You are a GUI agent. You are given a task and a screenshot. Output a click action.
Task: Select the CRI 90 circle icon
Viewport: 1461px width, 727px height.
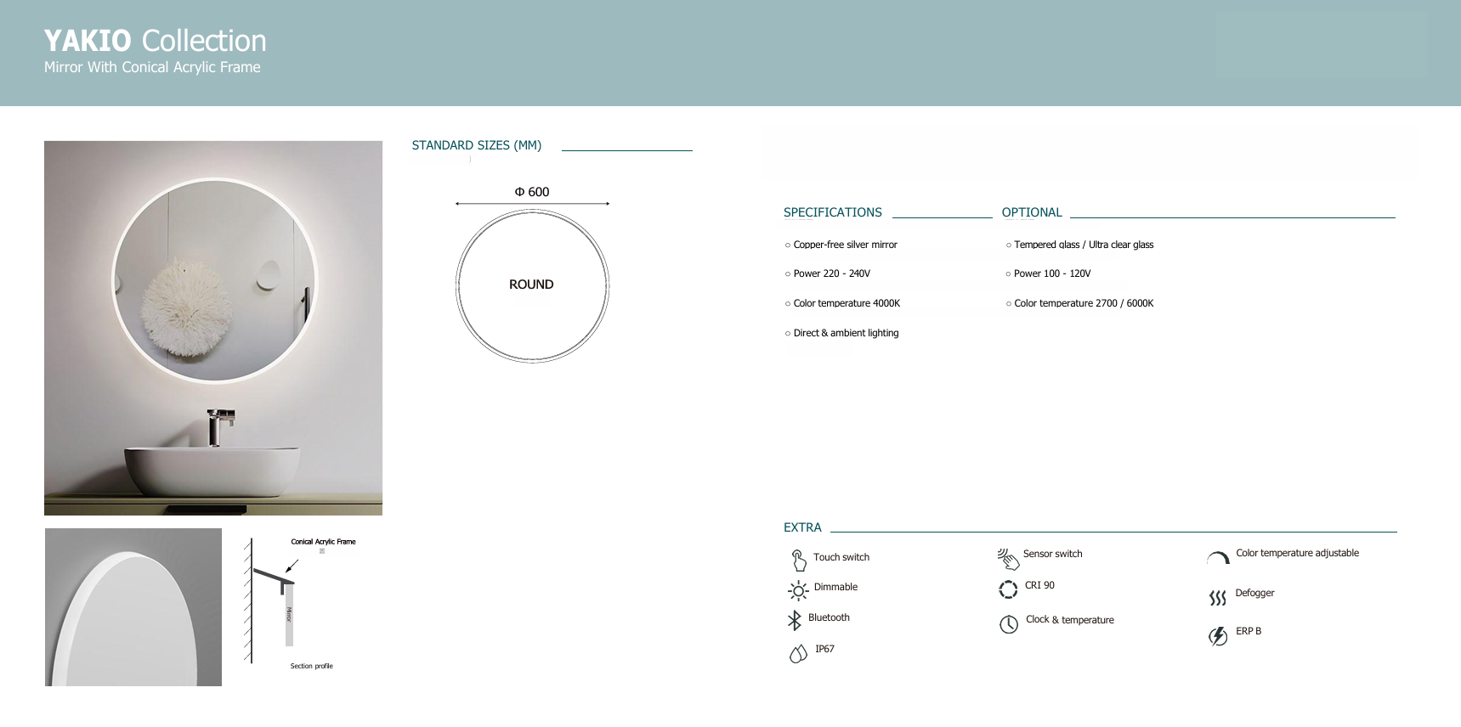point(1008,589)
